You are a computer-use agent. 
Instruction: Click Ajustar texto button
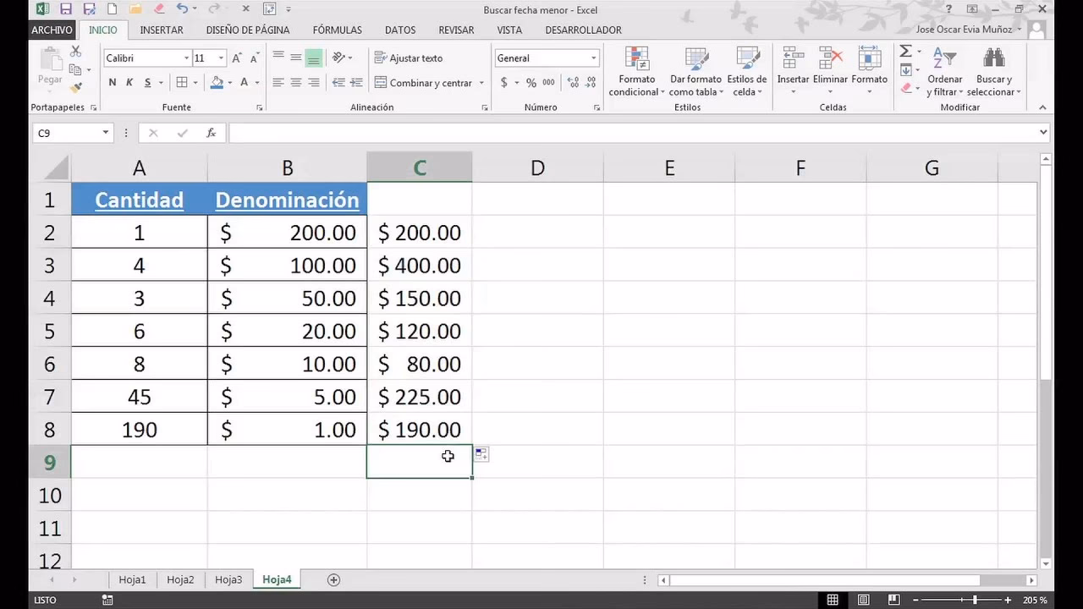click(x=408, y=58)
